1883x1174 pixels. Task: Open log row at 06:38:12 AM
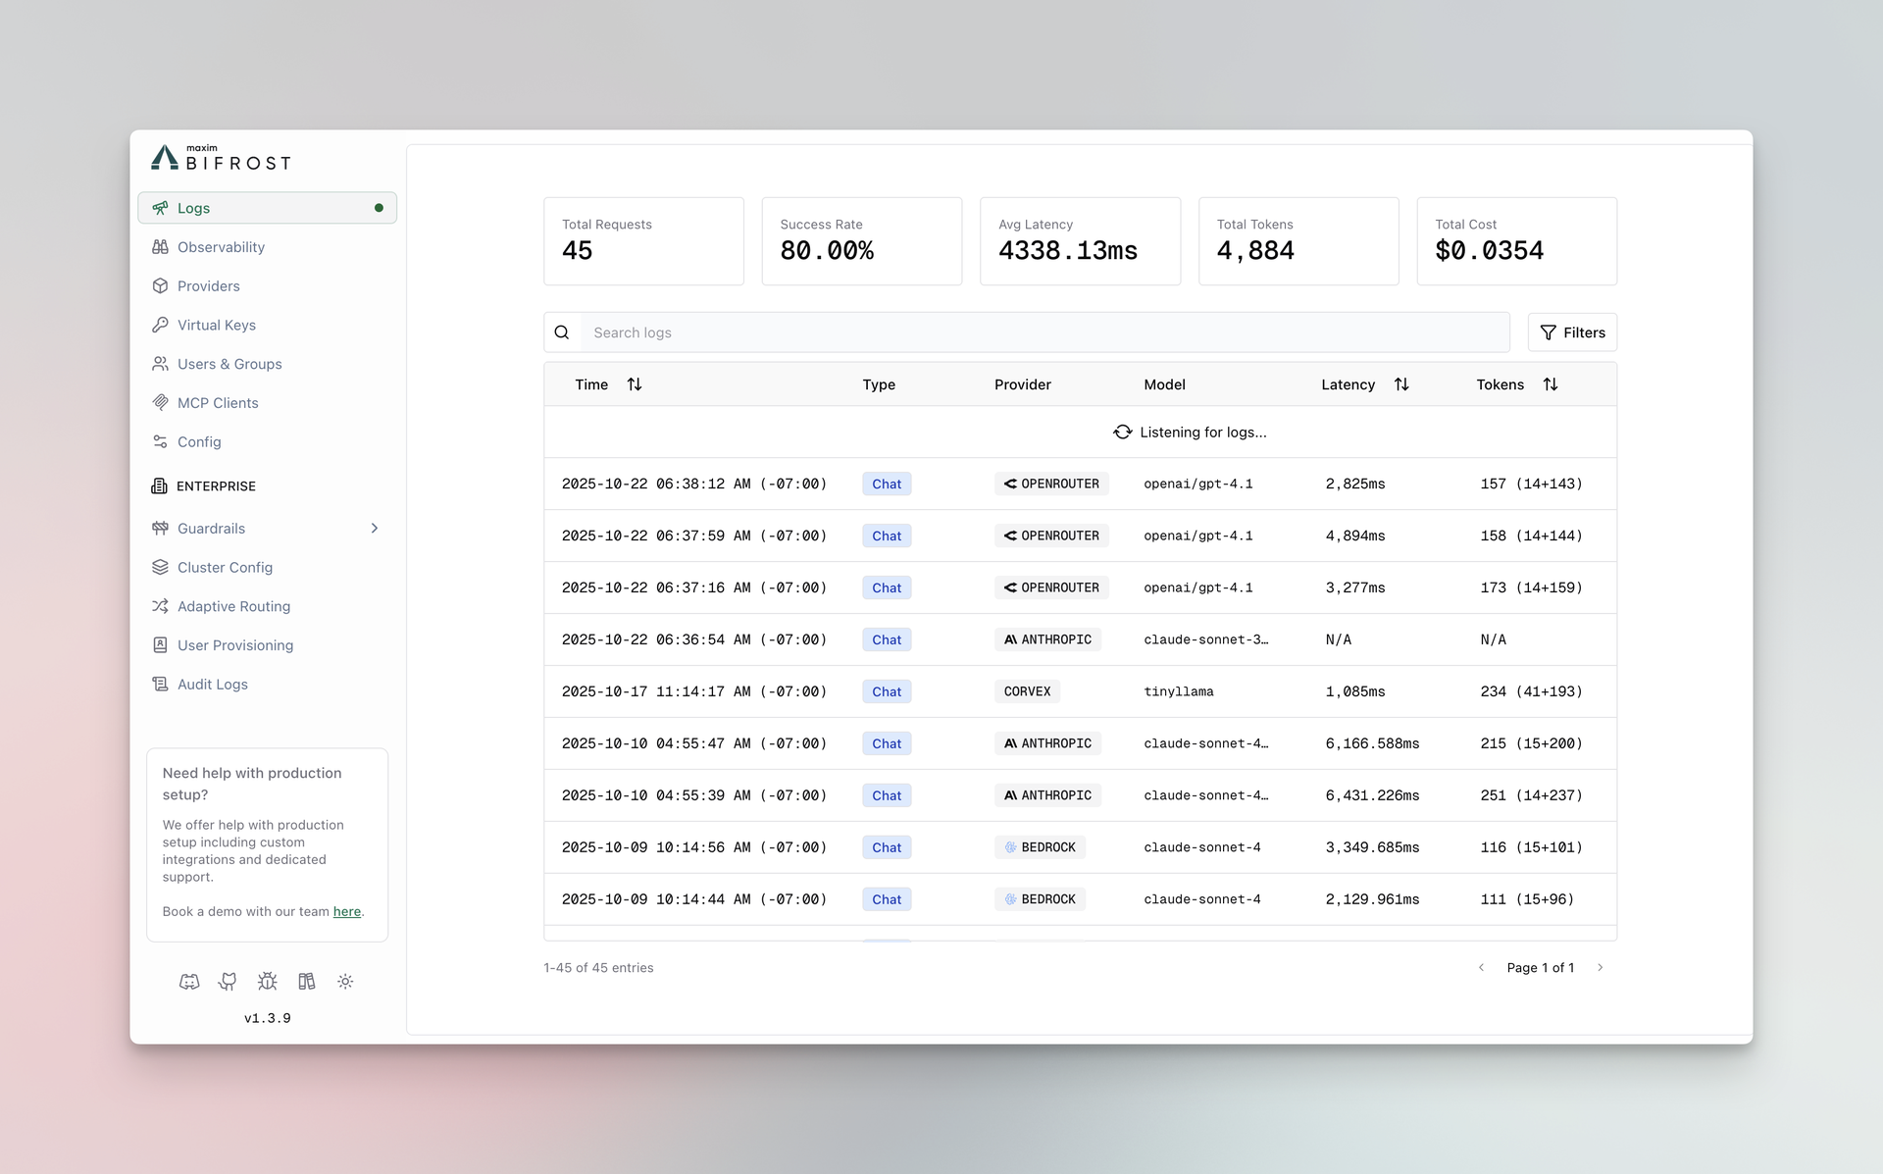1080,484
